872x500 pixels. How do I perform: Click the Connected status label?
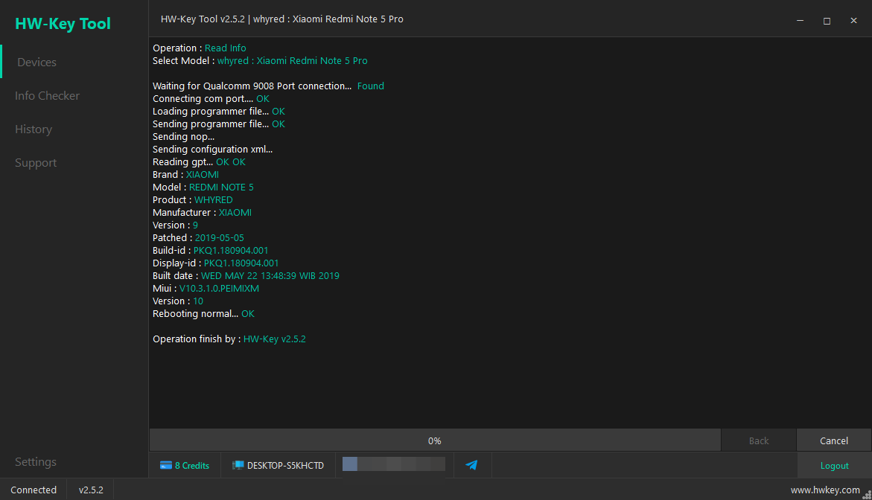coord(34,490)
